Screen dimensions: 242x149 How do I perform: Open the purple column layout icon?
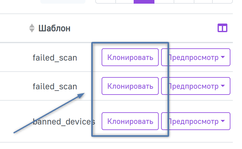coord(222,28)
